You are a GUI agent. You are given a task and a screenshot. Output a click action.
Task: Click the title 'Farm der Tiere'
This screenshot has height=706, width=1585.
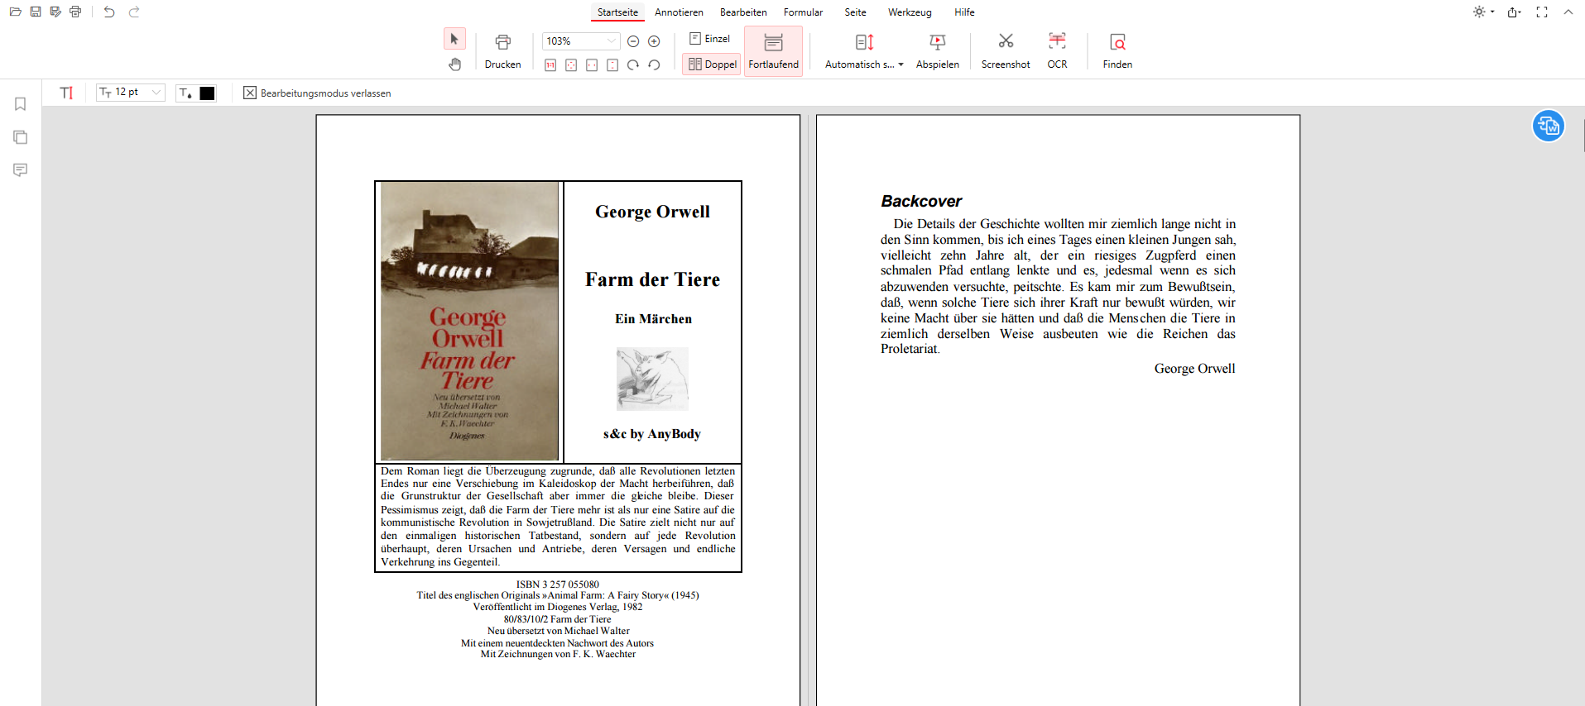click(652, 279)
